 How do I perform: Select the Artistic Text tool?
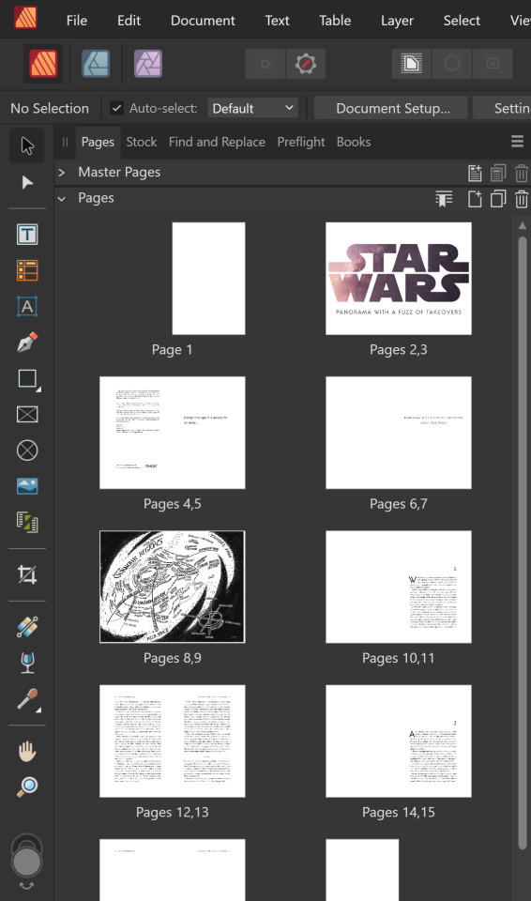pyautogui.click(x=27, y=306)
